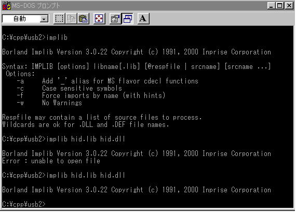Expand the font size dropdown arrow

click(x=44, y=19)
